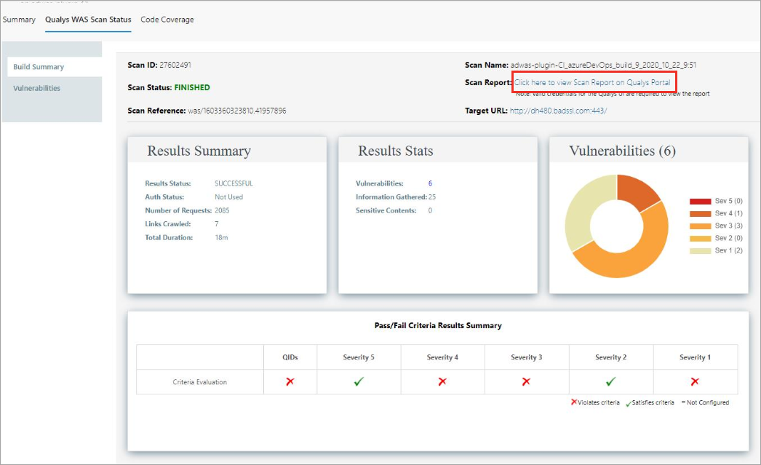
Task: Click the green checkmark under Severity 5
Action: point(359,381)
